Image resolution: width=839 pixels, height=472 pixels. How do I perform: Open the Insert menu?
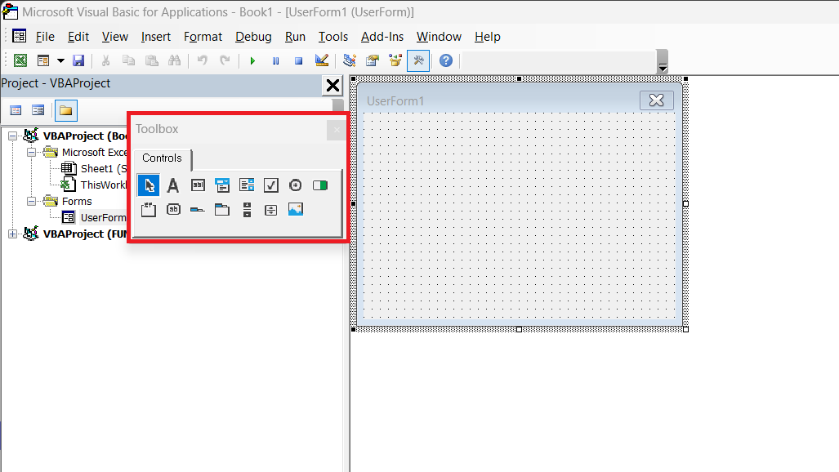click(156, 37)
